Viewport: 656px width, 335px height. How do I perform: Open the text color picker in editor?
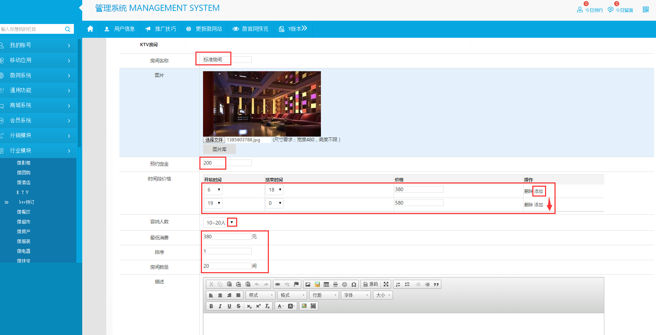point(280,306)
